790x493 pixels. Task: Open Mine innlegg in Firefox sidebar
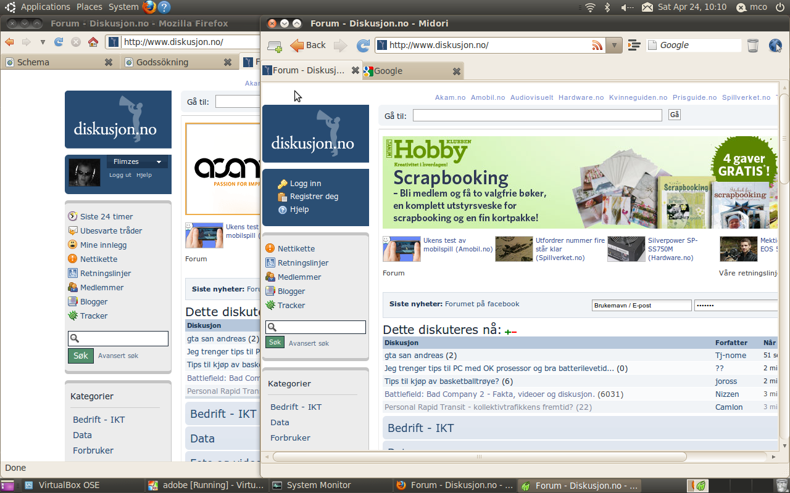coord(103,245)
